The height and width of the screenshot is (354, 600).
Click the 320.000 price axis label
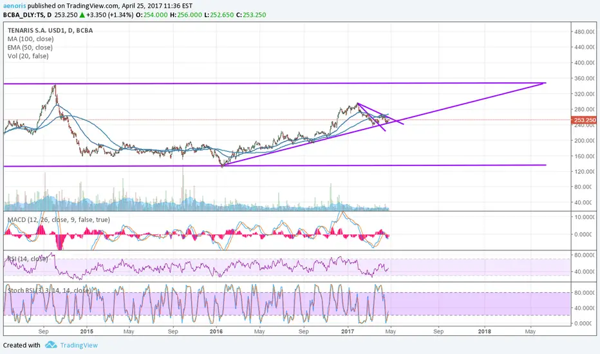coord(585,94)
